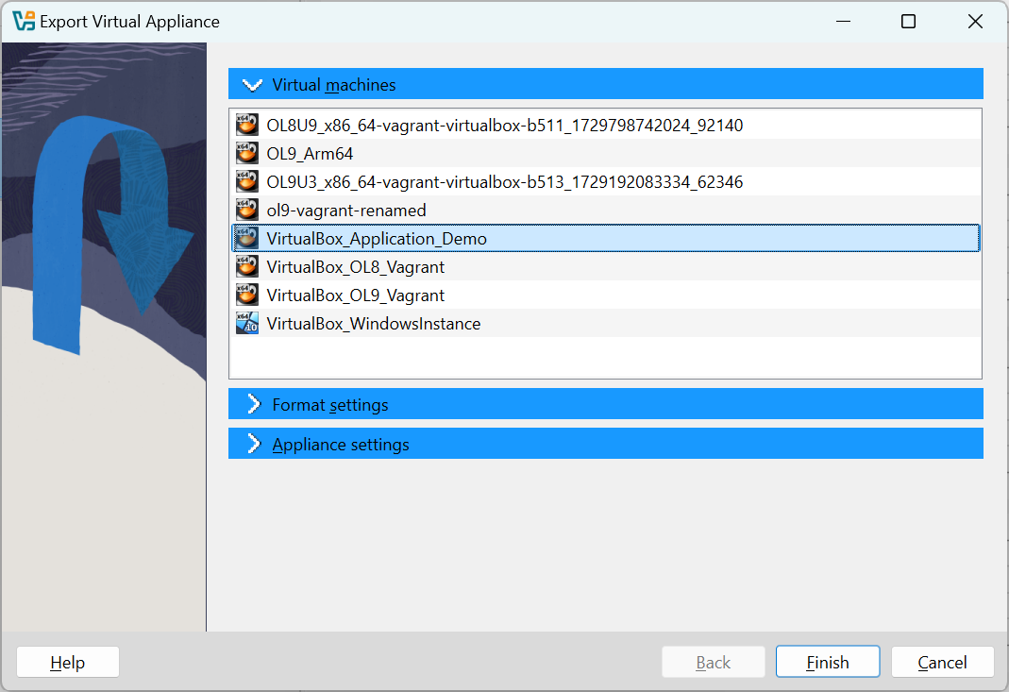Click the OS icon beside VirtualBox_OL8_Vagrant
This screenshot has height=692, width=1009.
pos(247,266)
